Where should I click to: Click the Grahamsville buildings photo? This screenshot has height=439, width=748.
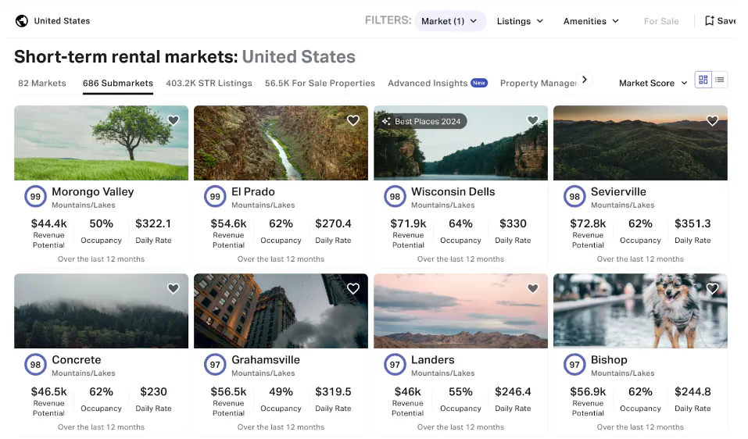281,311
